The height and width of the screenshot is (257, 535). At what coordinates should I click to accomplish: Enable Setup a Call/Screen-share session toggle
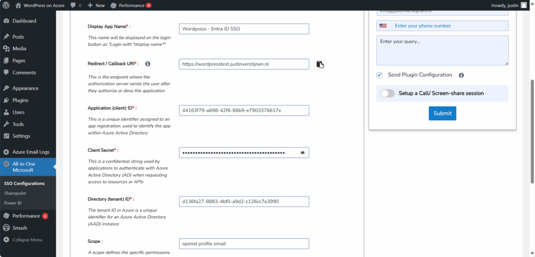click(387, 93)
